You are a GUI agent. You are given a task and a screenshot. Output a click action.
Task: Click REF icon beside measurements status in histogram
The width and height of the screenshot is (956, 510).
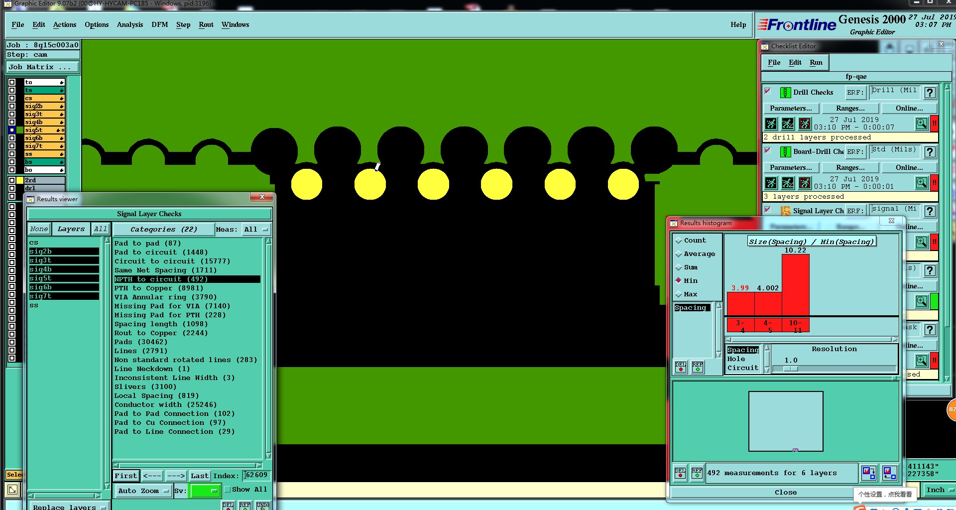click(697, 473)
